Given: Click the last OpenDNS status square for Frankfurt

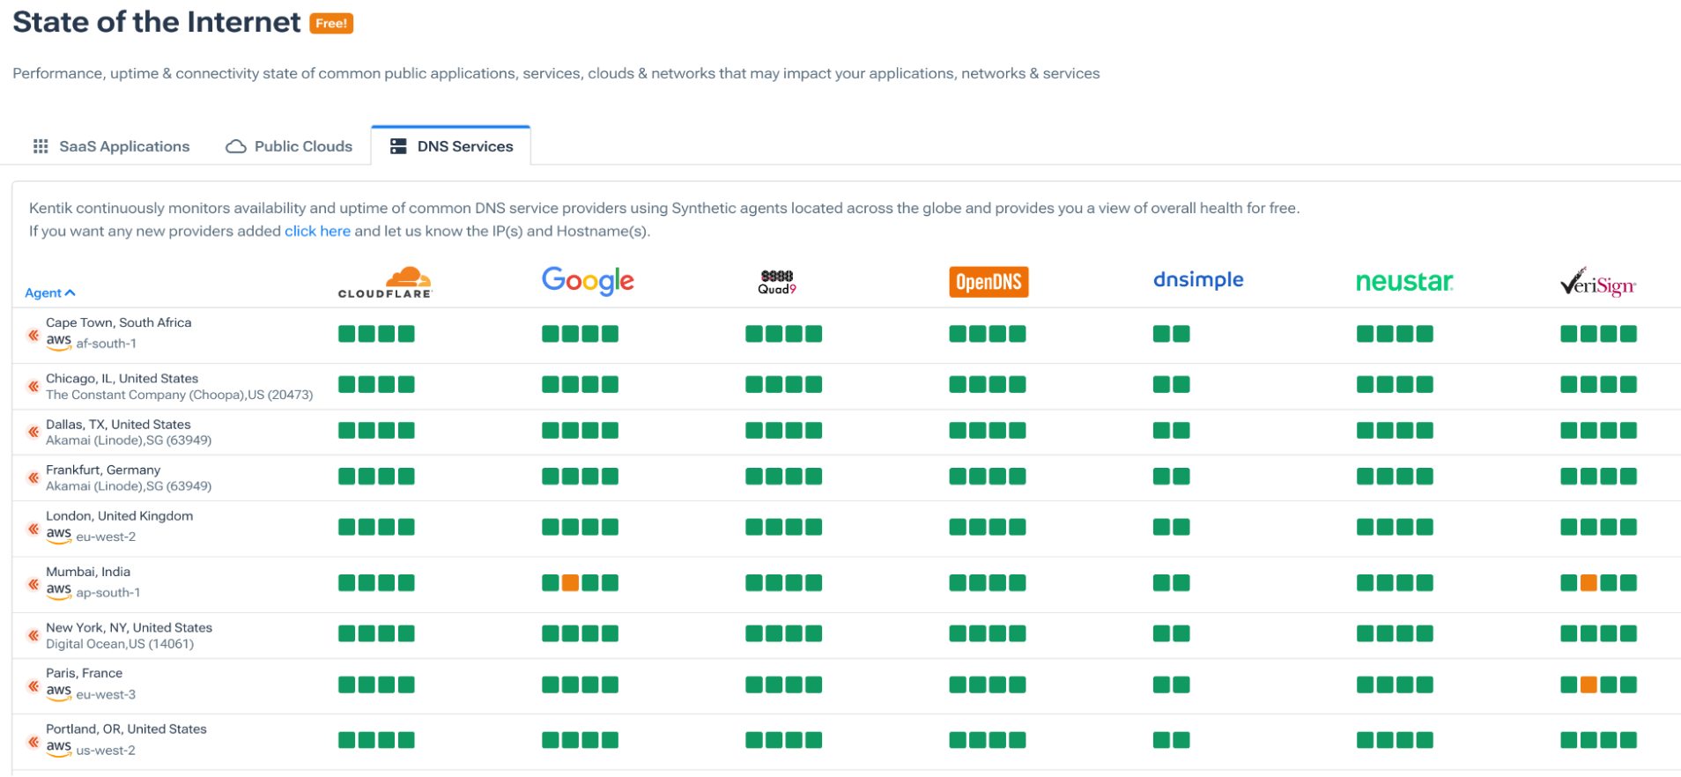Looking at the screenshot, I should pyautogui.click(x=1018, y=477).
